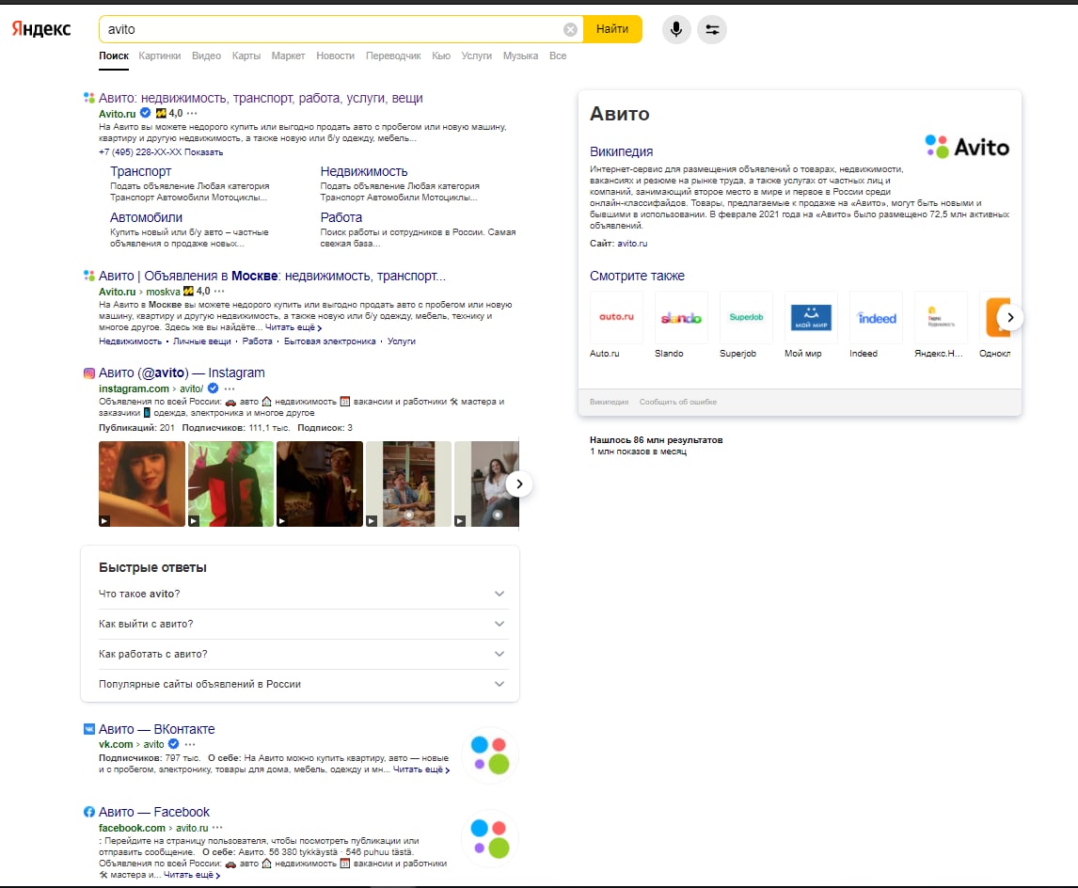This screenshot has width=1078, height=888.
Task: Visit avito.ru site link in panel
Action: pyautogui.click(x=632, y=244)
